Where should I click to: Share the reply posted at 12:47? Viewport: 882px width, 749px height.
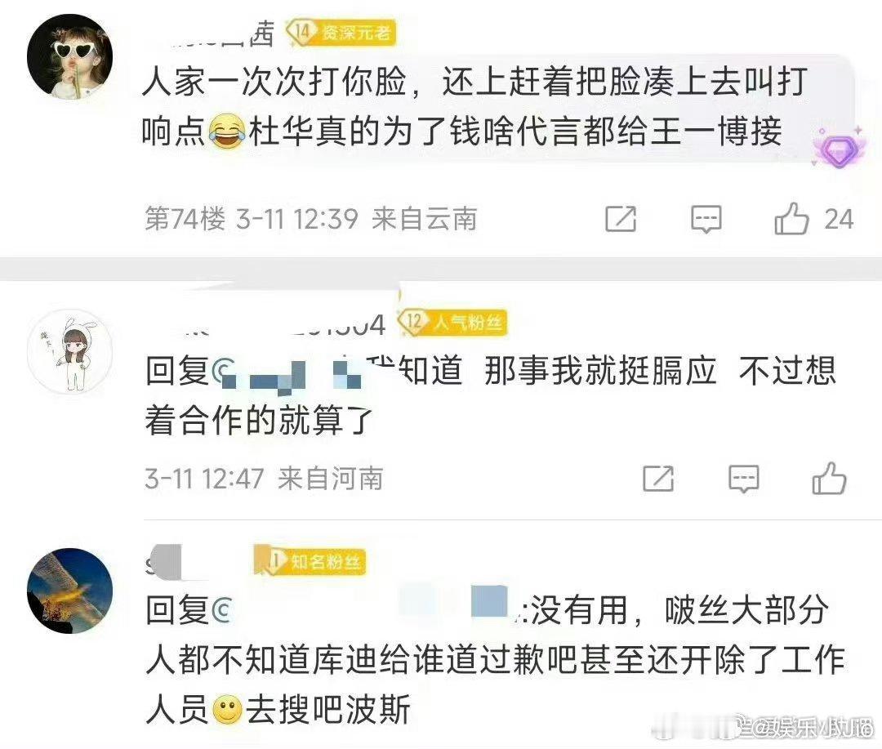[658, 479]
